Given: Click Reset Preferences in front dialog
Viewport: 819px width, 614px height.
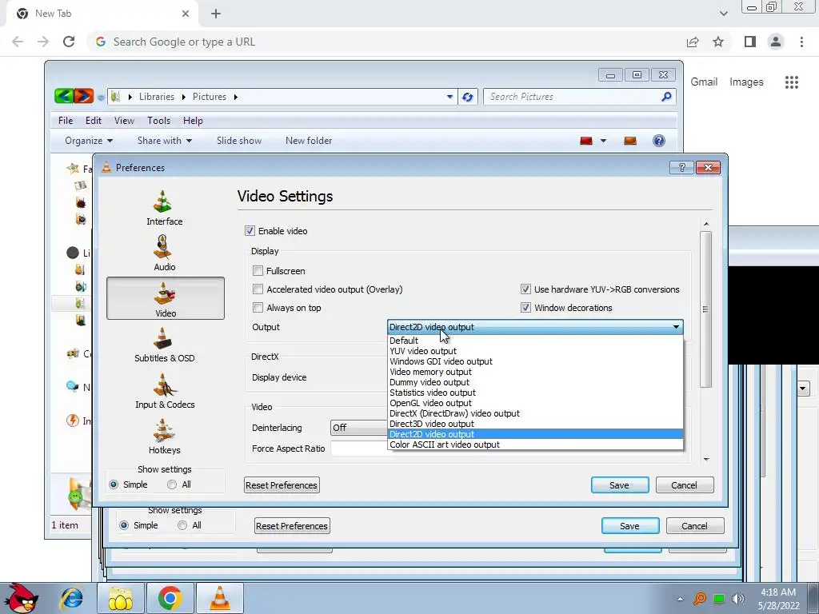Looking at the screenshot, I should pyautogui.click(x=282, y=485).
